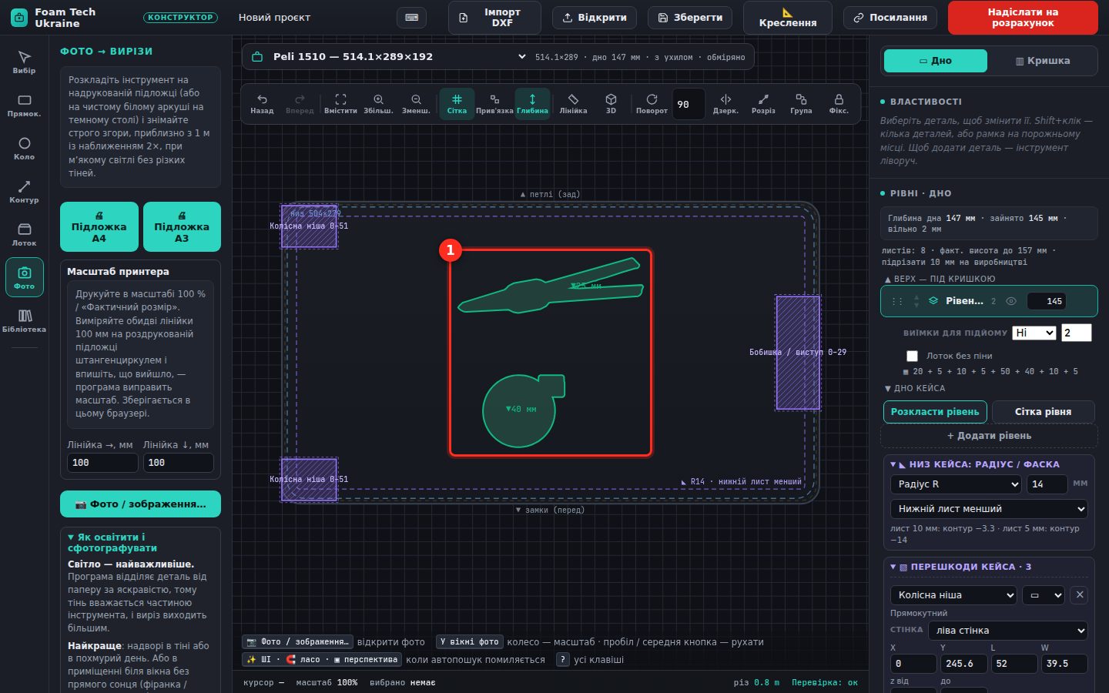Click the Підложка A4 button

pyautogui.click(x=99, y=227)
